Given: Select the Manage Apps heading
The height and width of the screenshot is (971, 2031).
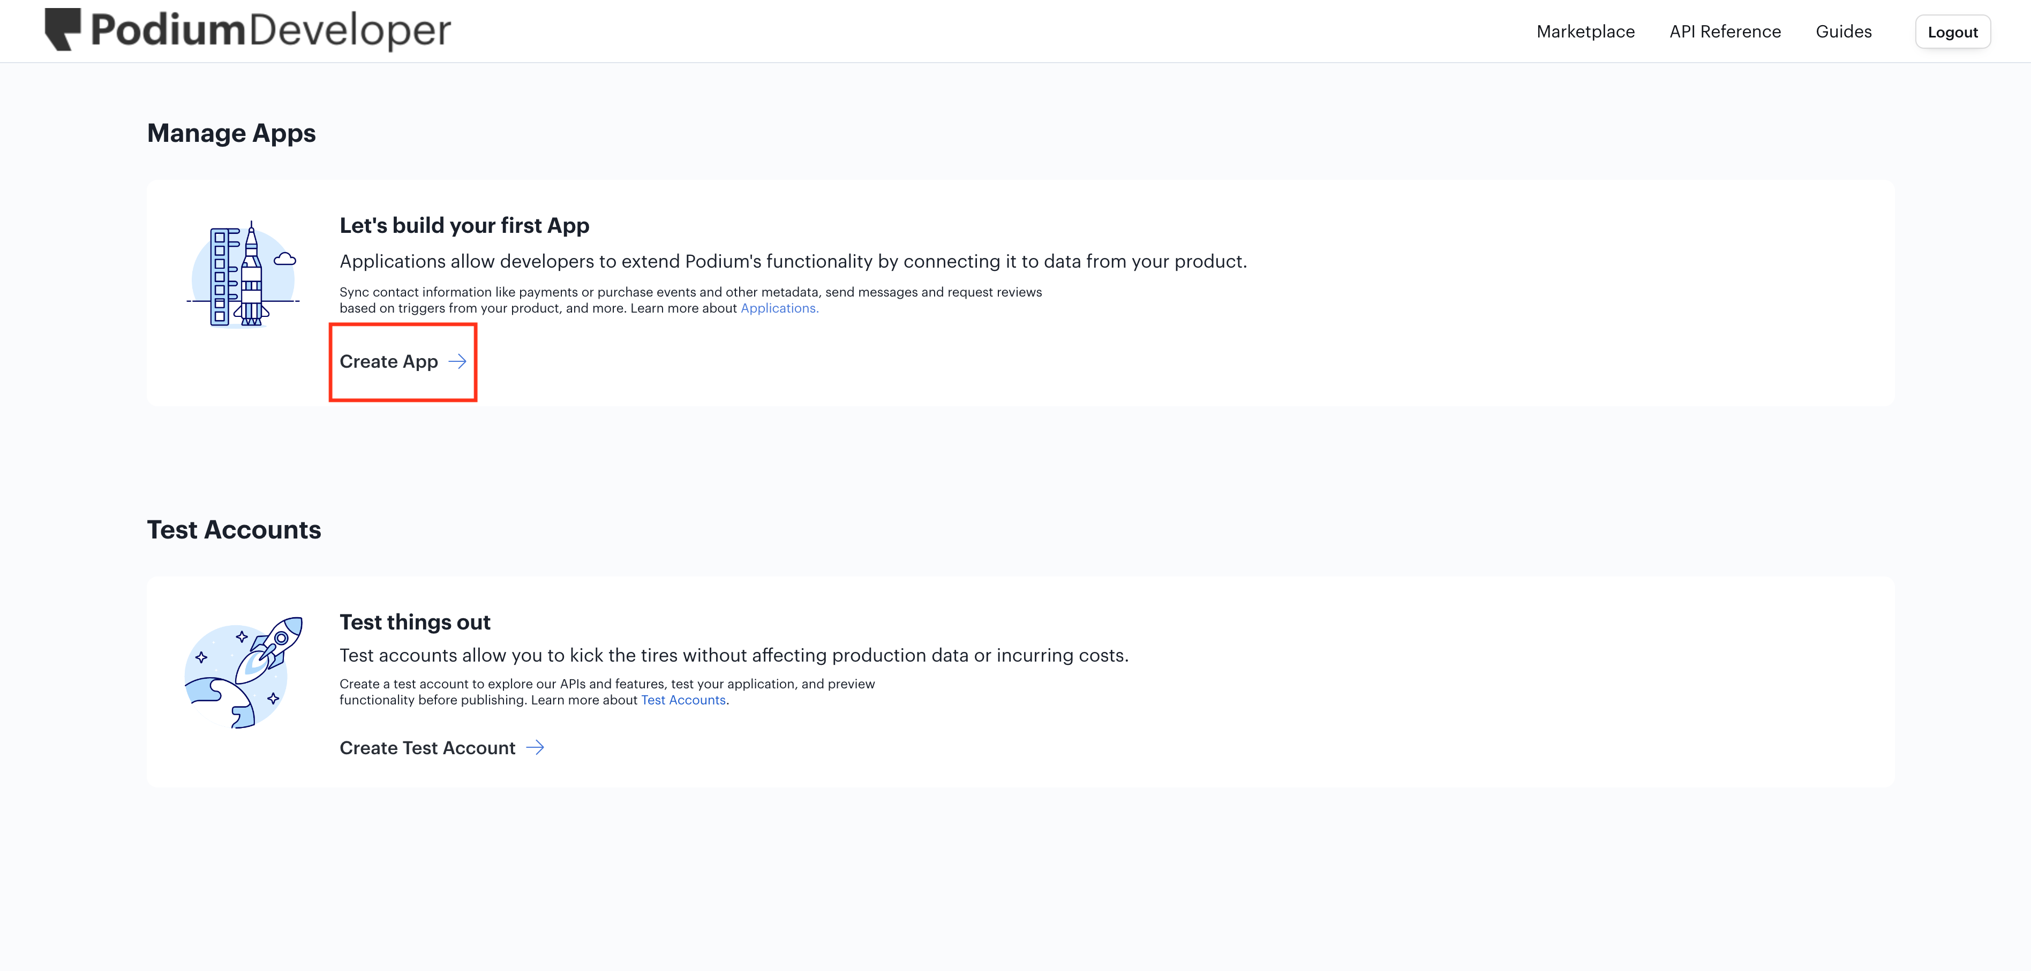Looking at the screenshot, I should (x=231, y=133).
